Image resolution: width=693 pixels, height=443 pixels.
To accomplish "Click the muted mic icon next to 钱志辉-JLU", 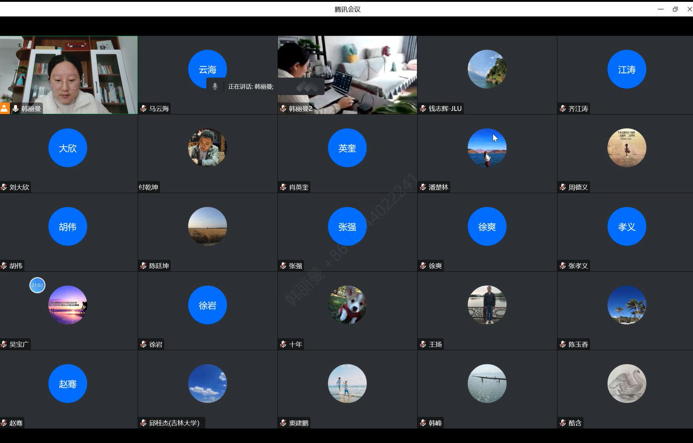I will 423,108.
